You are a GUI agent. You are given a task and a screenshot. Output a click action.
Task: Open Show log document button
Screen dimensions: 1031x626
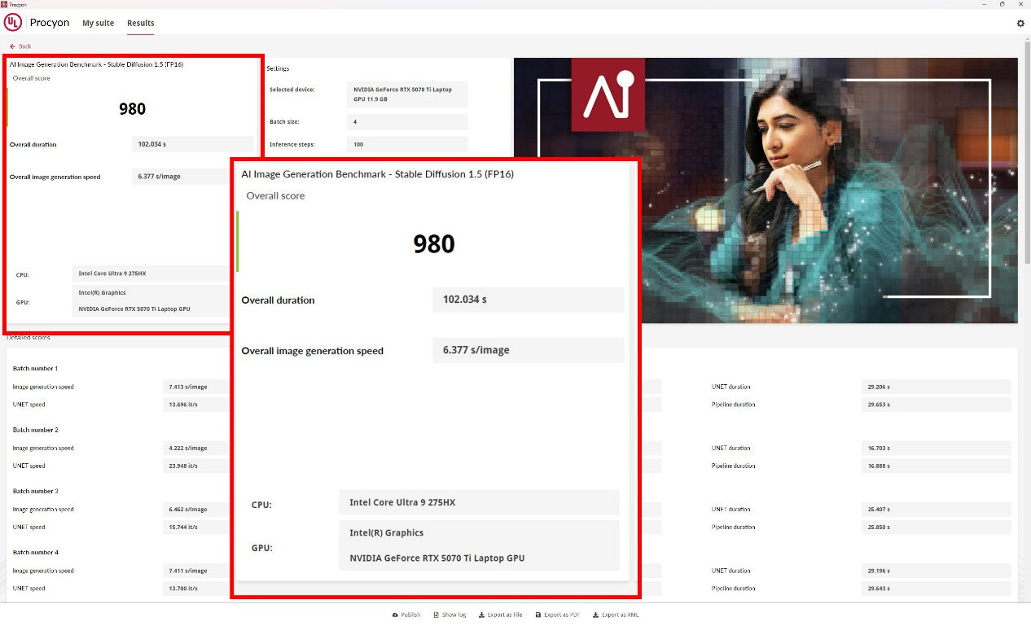tap(450, 615)
